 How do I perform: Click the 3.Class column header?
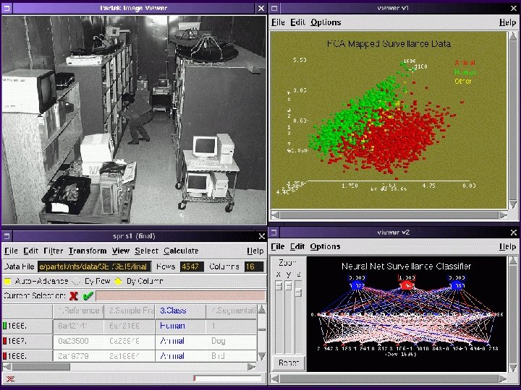click(180, 311)
